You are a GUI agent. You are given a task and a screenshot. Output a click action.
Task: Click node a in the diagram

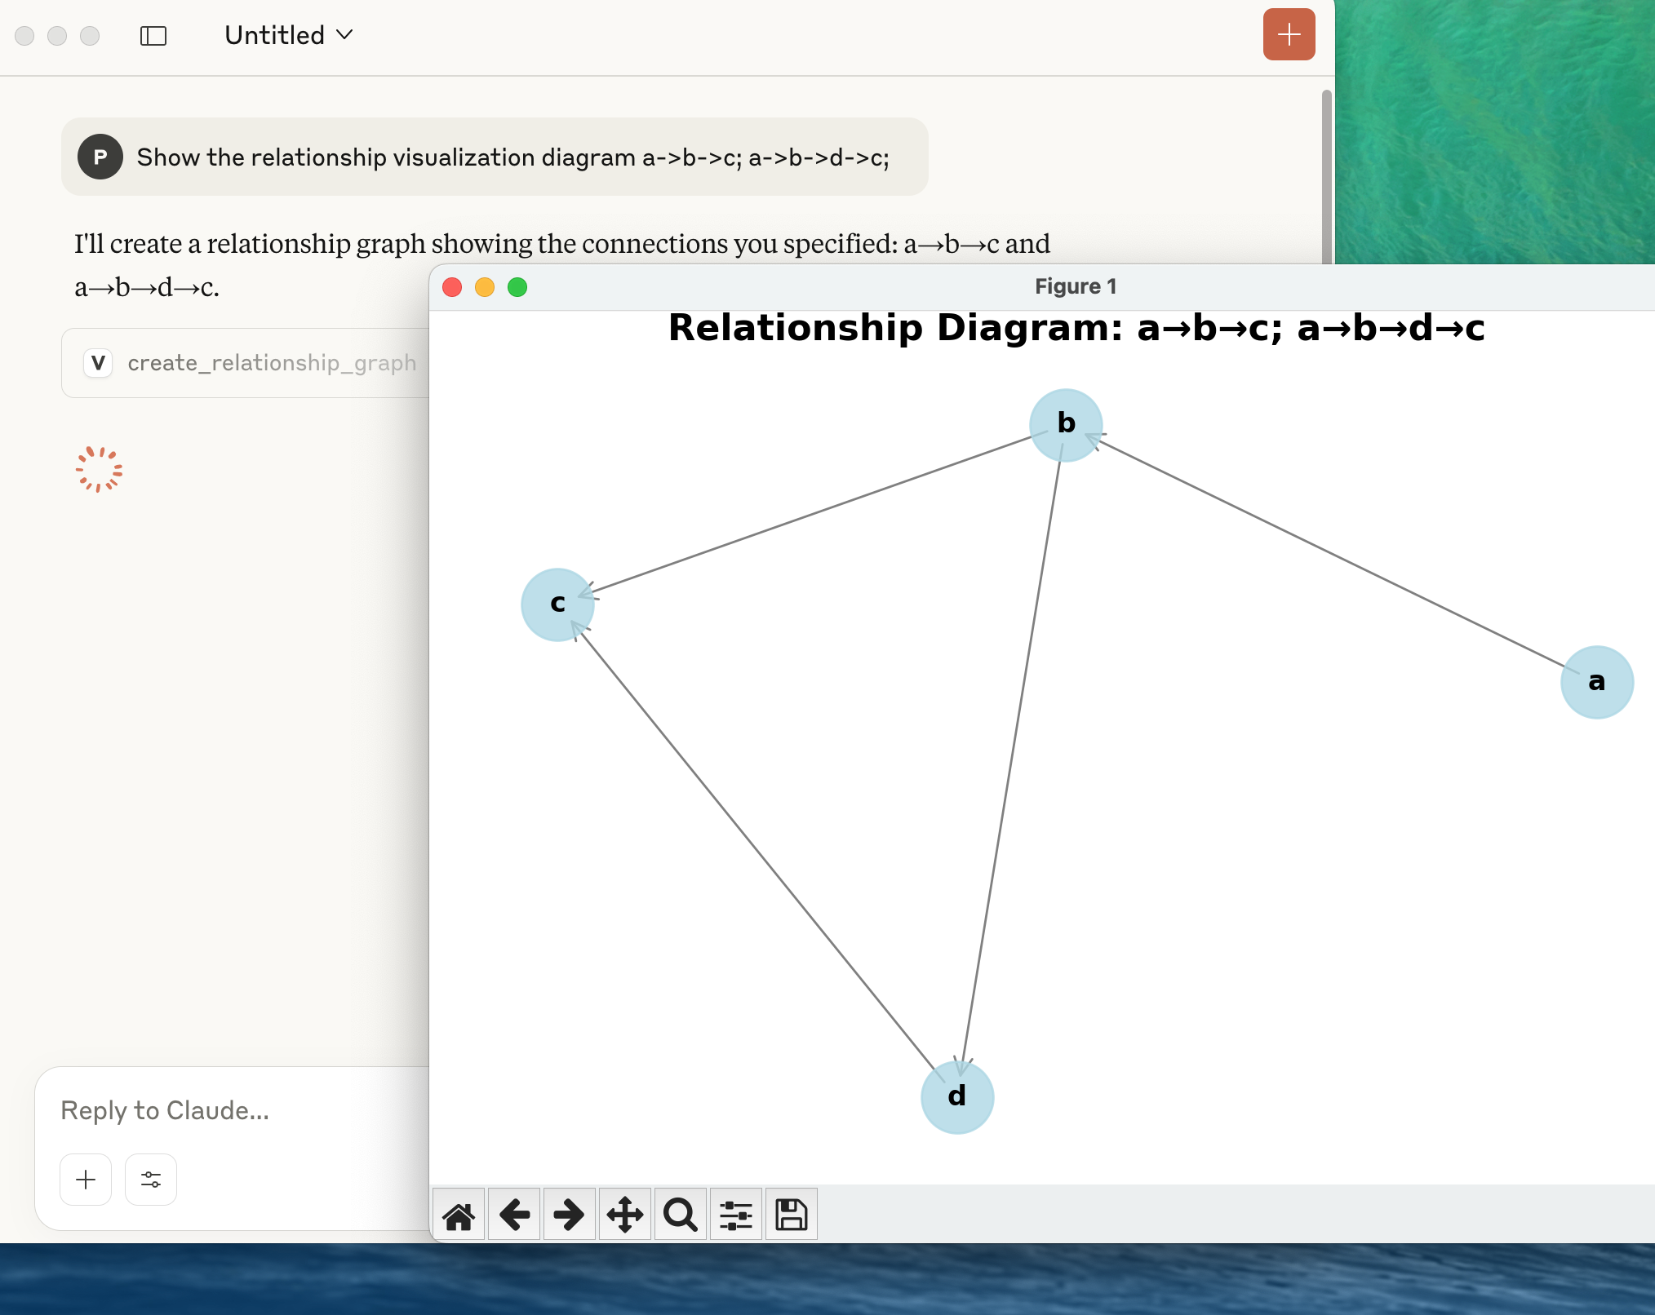pyautogui.click(x=1596, y=682)
